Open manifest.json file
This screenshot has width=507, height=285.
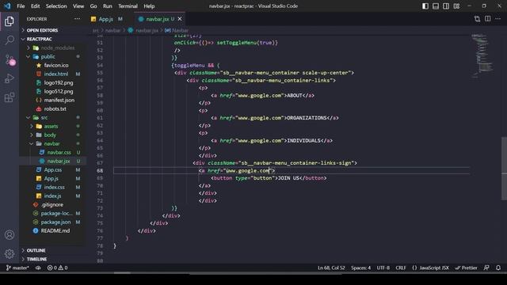click(x=59, y=101)
